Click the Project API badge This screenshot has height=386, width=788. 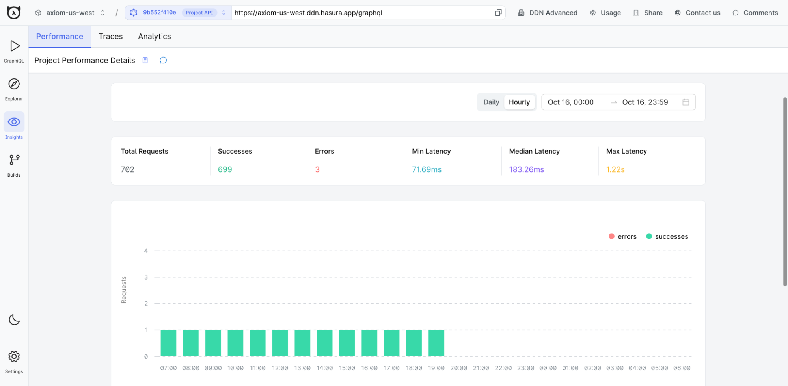tap(199, 13)
